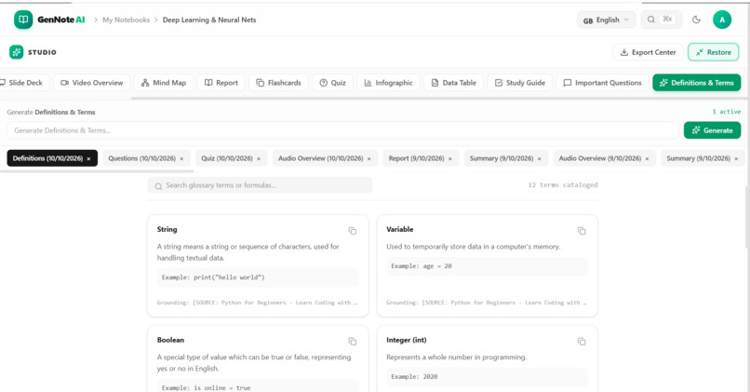Viewport: 750px width, 392px height.
Task: Focus the search glossary terms field
Action: coord(260,185)
